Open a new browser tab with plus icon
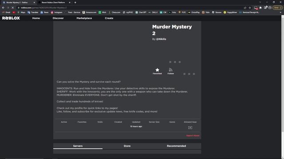284x159 pixels. click(75, 3)
